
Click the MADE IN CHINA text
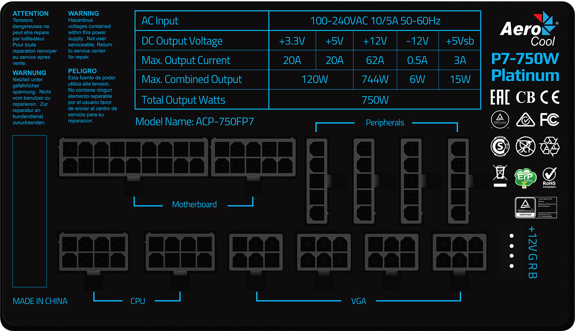coord(40,301)
